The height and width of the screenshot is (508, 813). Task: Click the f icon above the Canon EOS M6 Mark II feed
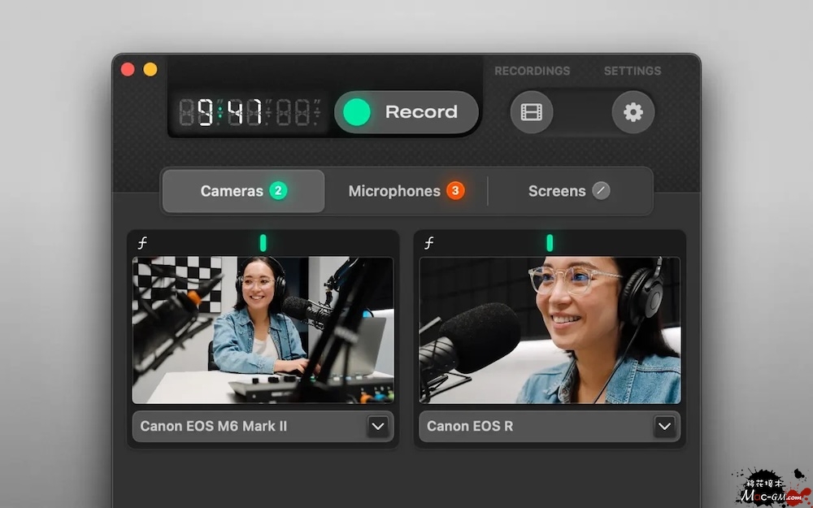143,243
